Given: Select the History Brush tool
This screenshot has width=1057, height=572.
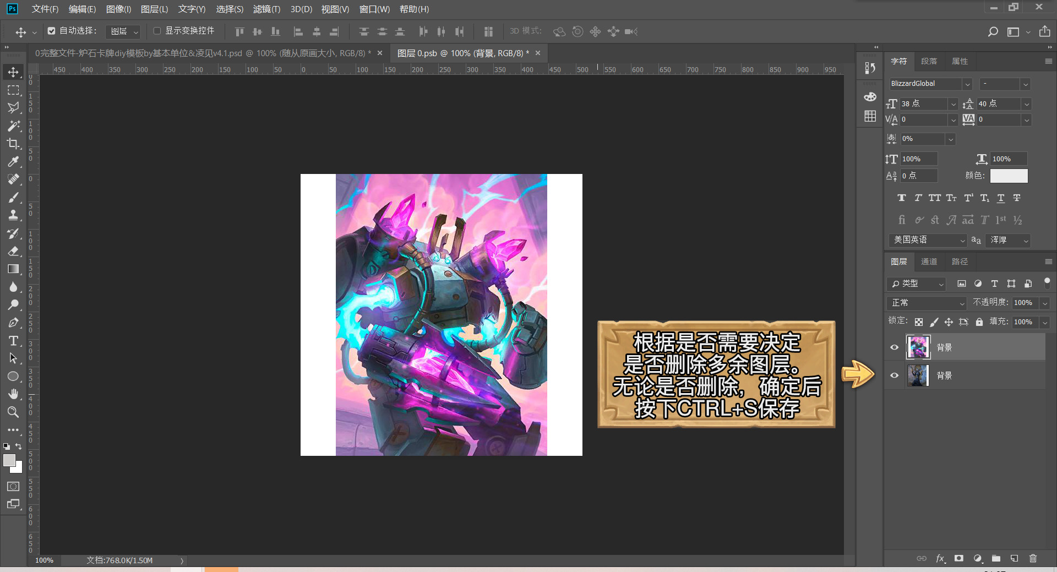Looking at the screenshot, I should pos(13,233).
